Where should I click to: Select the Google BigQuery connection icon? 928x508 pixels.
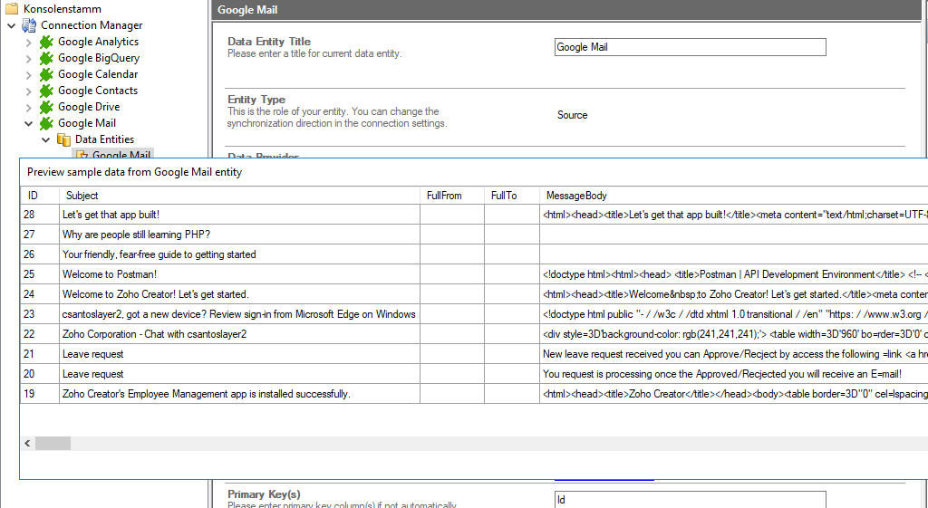click(46, 58)
